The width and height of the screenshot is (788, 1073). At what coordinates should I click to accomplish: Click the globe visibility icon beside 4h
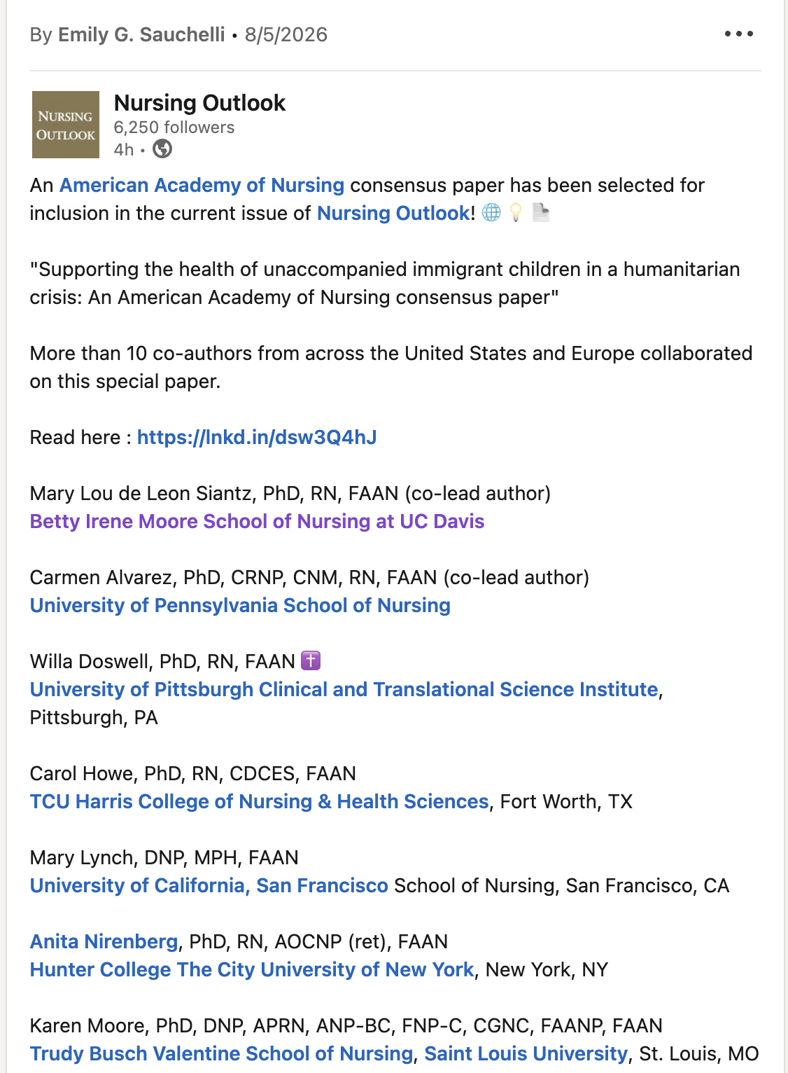pos(162,149)
